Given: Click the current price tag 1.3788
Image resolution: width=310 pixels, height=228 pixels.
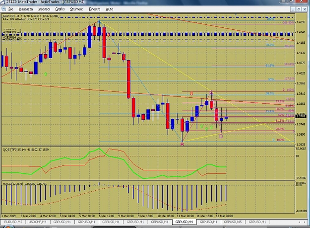Looking at the screenshot, I should coord(301,116).
